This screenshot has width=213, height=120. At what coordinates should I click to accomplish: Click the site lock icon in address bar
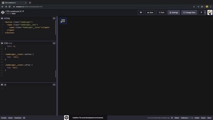pyautogui.click(x=14, y=7)
